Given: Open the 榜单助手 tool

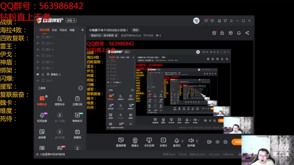Looking at the screenshot, I should coord(77,117).
